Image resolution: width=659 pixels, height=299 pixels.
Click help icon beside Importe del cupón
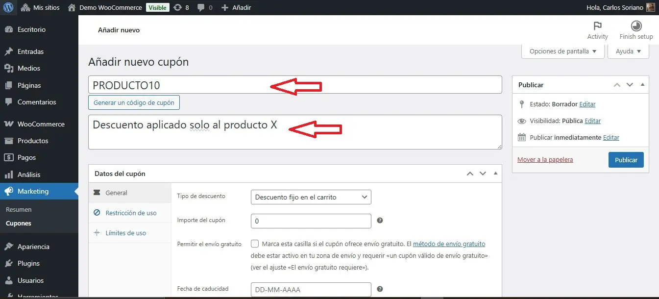(380, 221)
